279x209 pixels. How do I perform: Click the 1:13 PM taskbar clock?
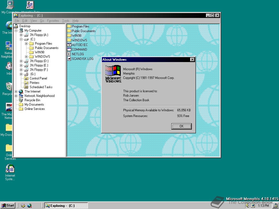(x=263, y=206)
